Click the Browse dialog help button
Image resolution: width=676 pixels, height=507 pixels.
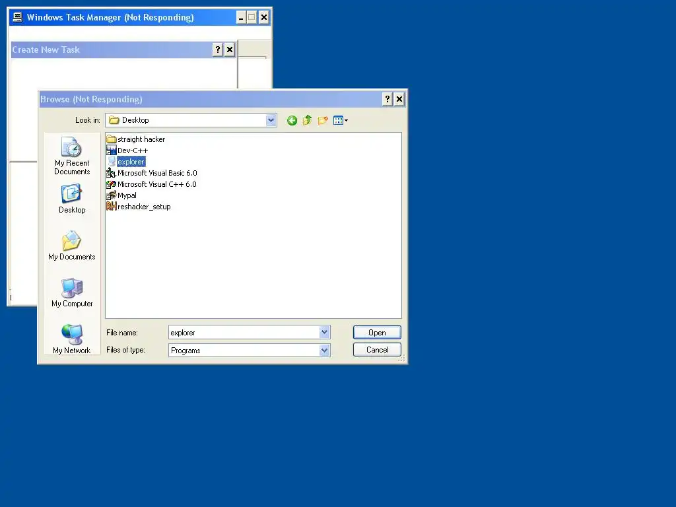coord(387,99)
